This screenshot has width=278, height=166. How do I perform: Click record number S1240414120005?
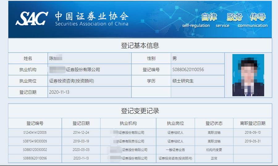point(35,132)
